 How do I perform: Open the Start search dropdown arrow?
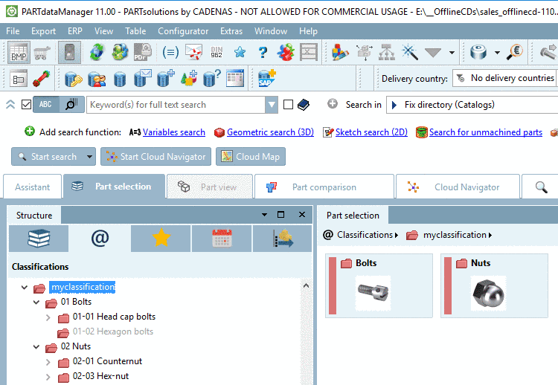point(89,156)
